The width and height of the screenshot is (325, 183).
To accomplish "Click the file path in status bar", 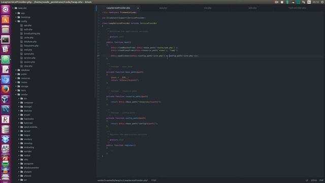I will [x=123, y=180].
